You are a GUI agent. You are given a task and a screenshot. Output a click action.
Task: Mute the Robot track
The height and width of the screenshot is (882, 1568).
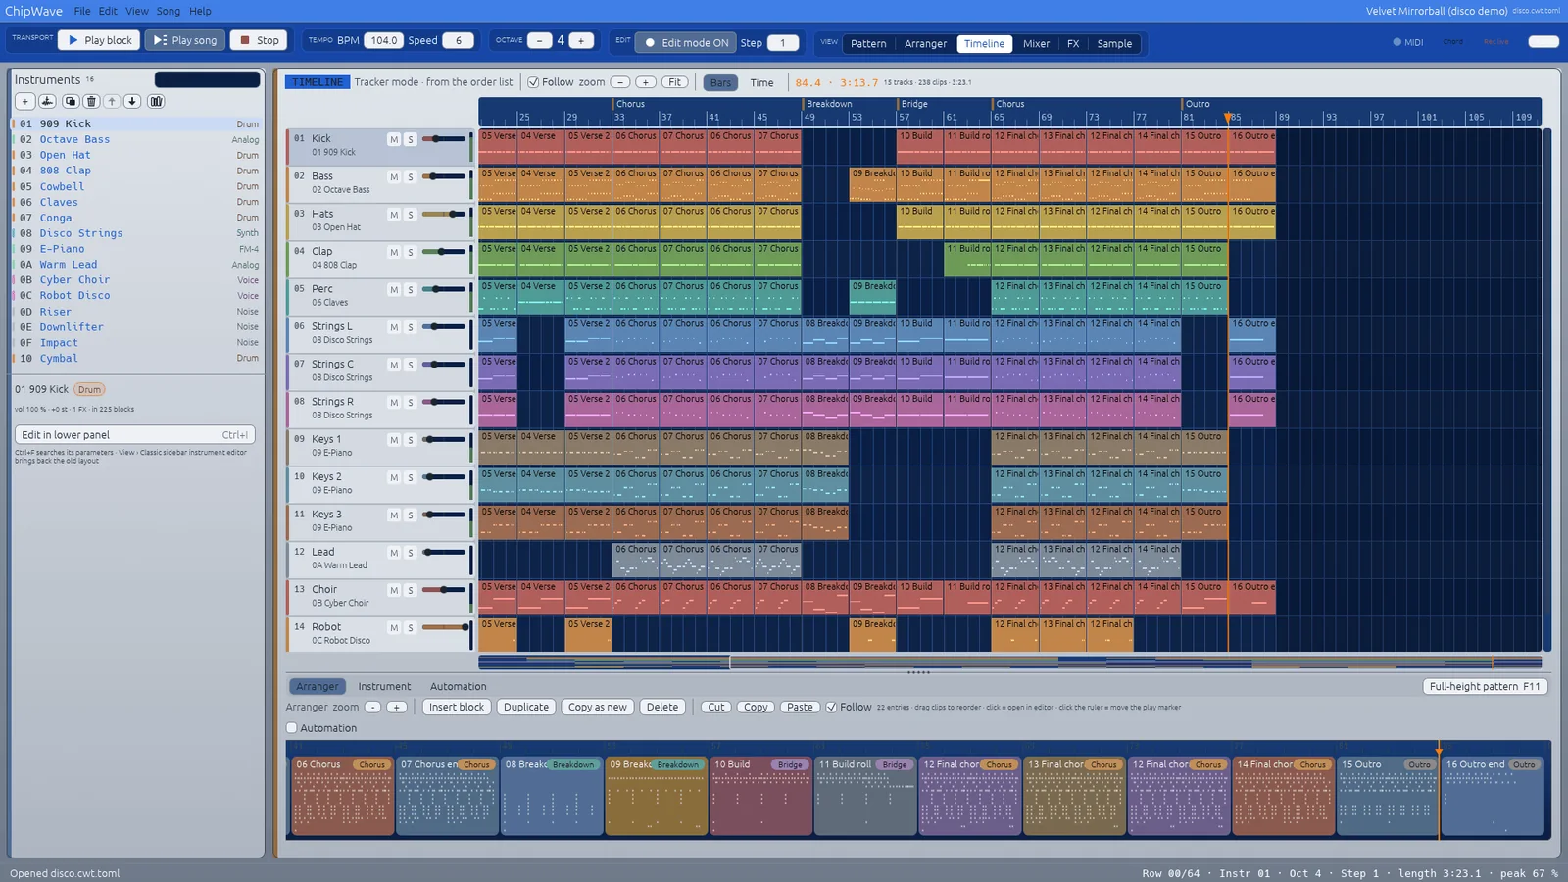pyautogui.click(x=394, y=628)
